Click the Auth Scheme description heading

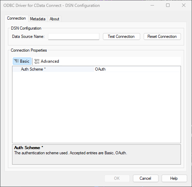[x=29, y=148]
